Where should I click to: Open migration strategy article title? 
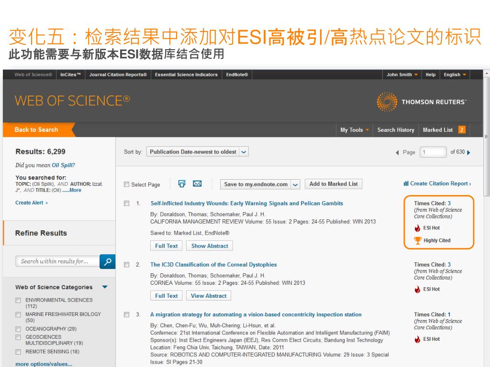pos(256,314)
